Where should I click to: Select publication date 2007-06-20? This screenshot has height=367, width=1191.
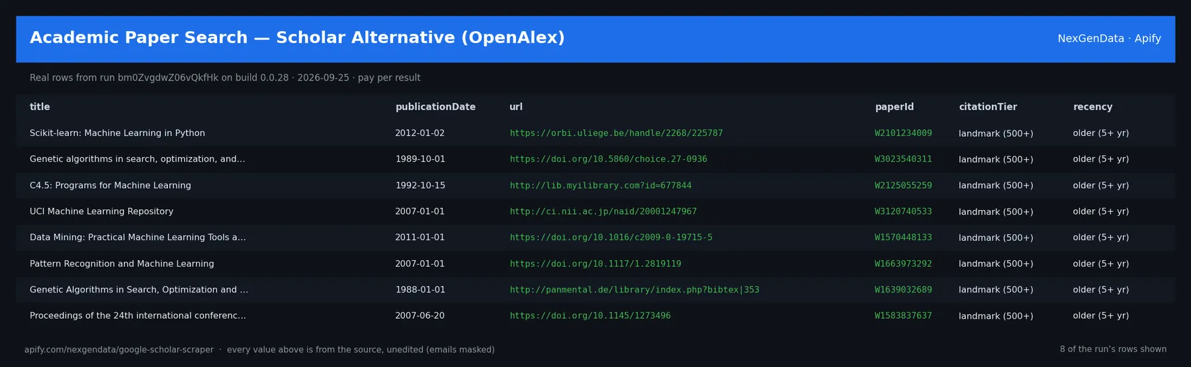click(420, 316)
